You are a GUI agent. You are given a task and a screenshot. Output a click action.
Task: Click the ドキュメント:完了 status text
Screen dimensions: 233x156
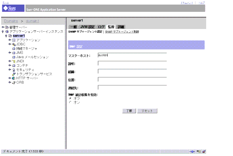click(x=23, y=151)
